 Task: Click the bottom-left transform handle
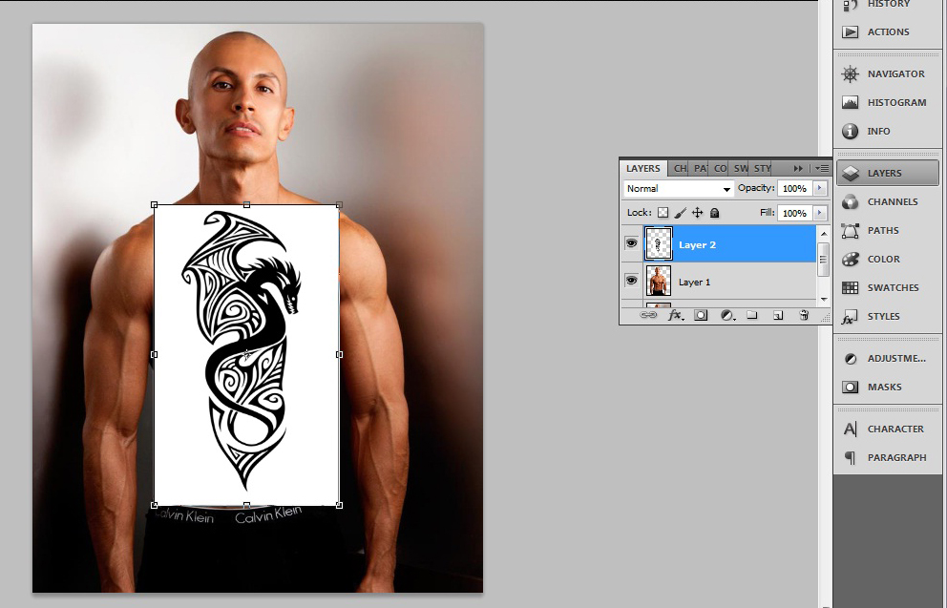pyautogui.click(x=154, y=505)
